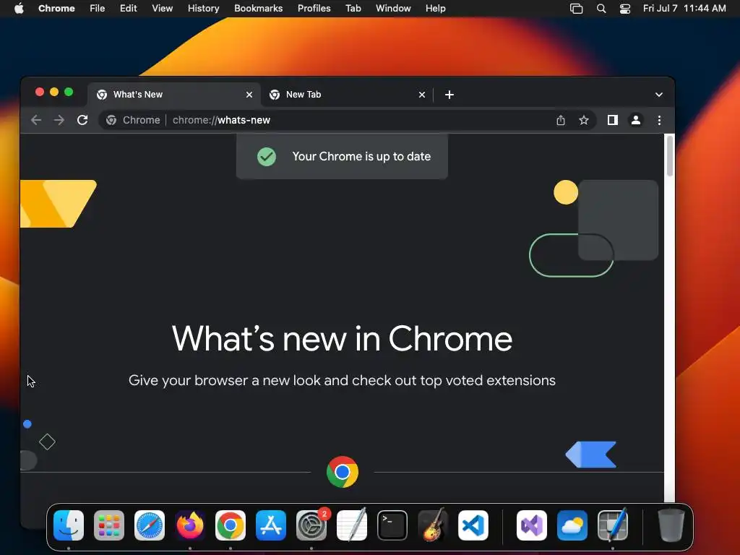The width and height of the screenshot is (740, 555).
Task: Open Chrome's three-dot menu
Action: click(659, 121)
